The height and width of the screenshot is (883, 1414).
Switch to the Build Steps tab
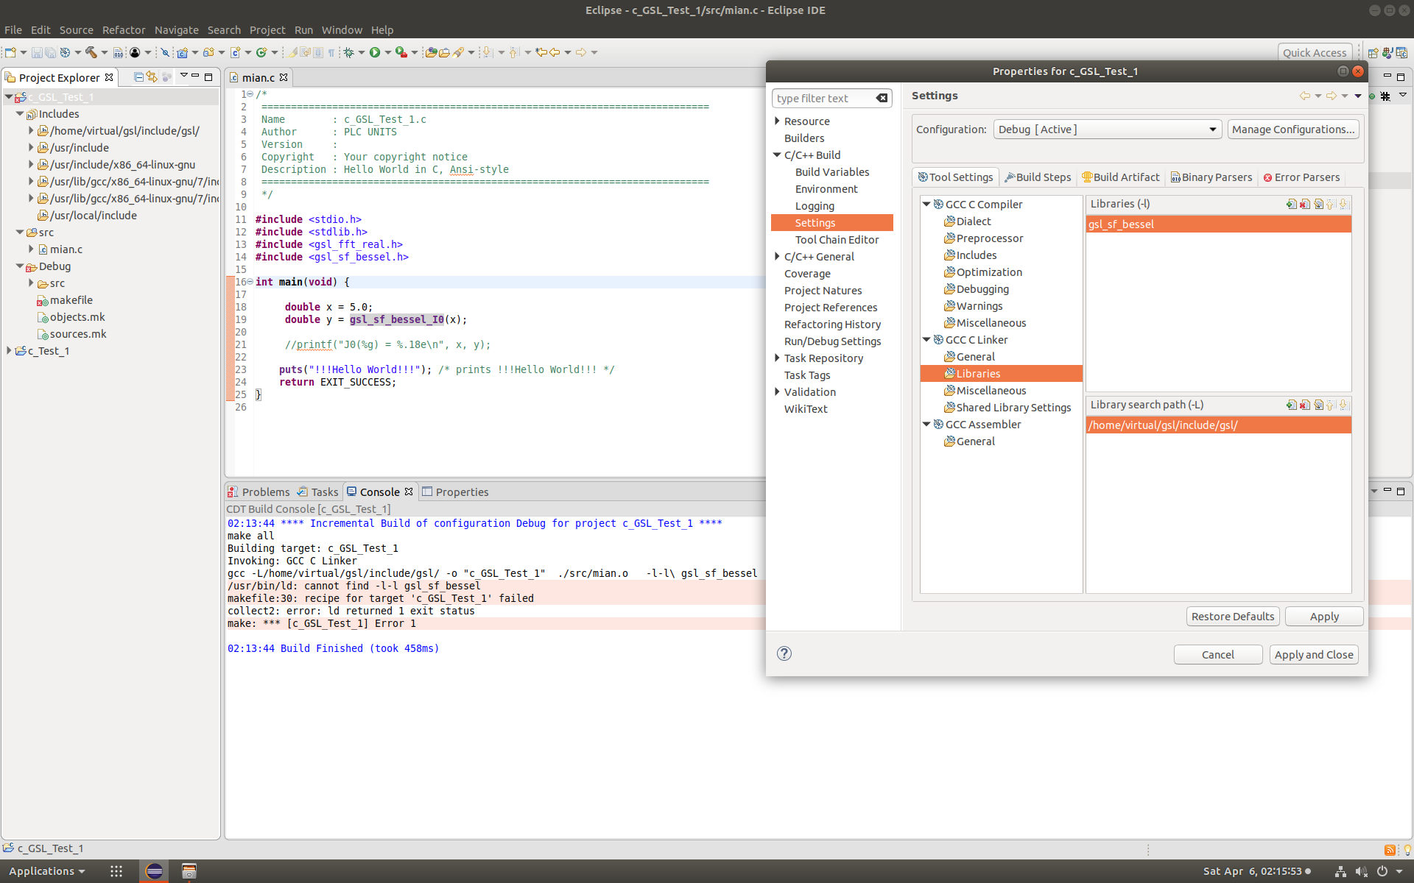coord(1038,177)
